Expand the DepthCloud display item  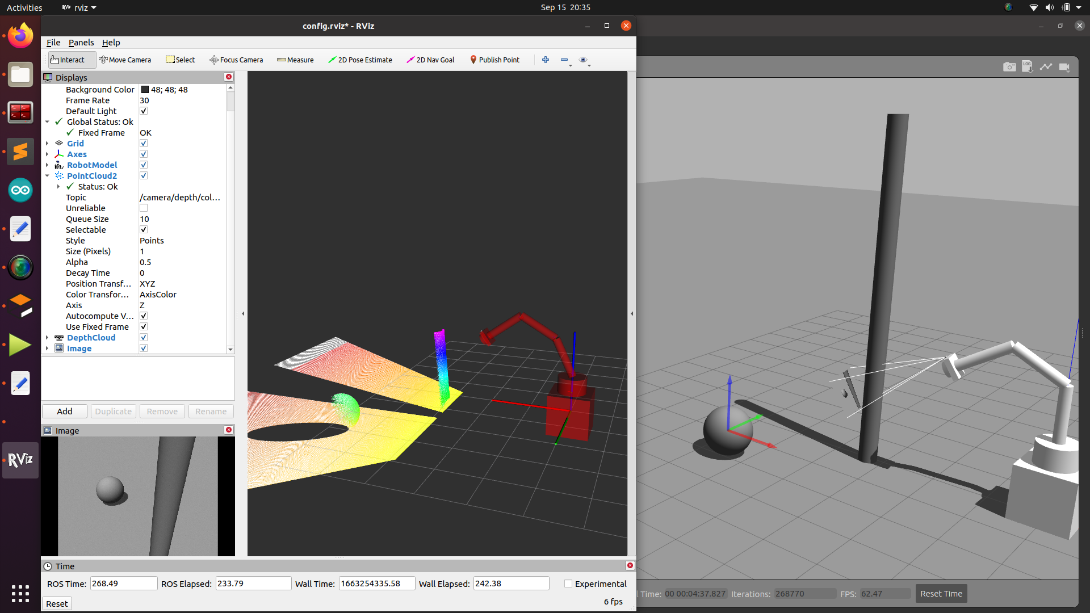[x=47, y=338]
